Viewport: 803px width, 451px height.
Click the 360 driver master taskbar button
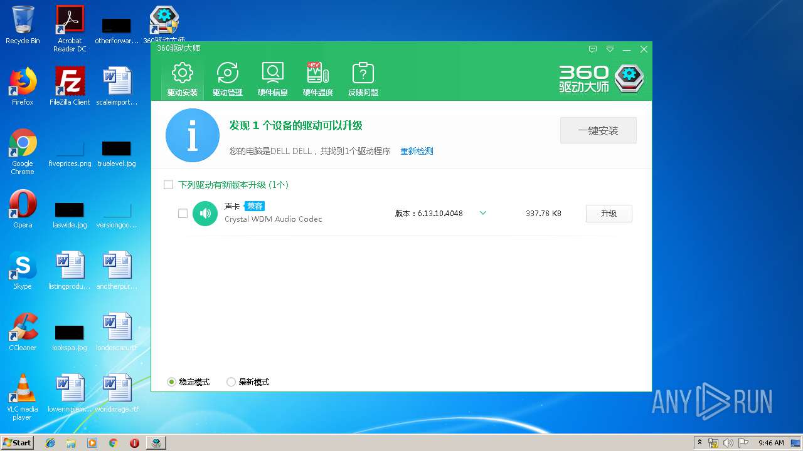click(156, 443)
